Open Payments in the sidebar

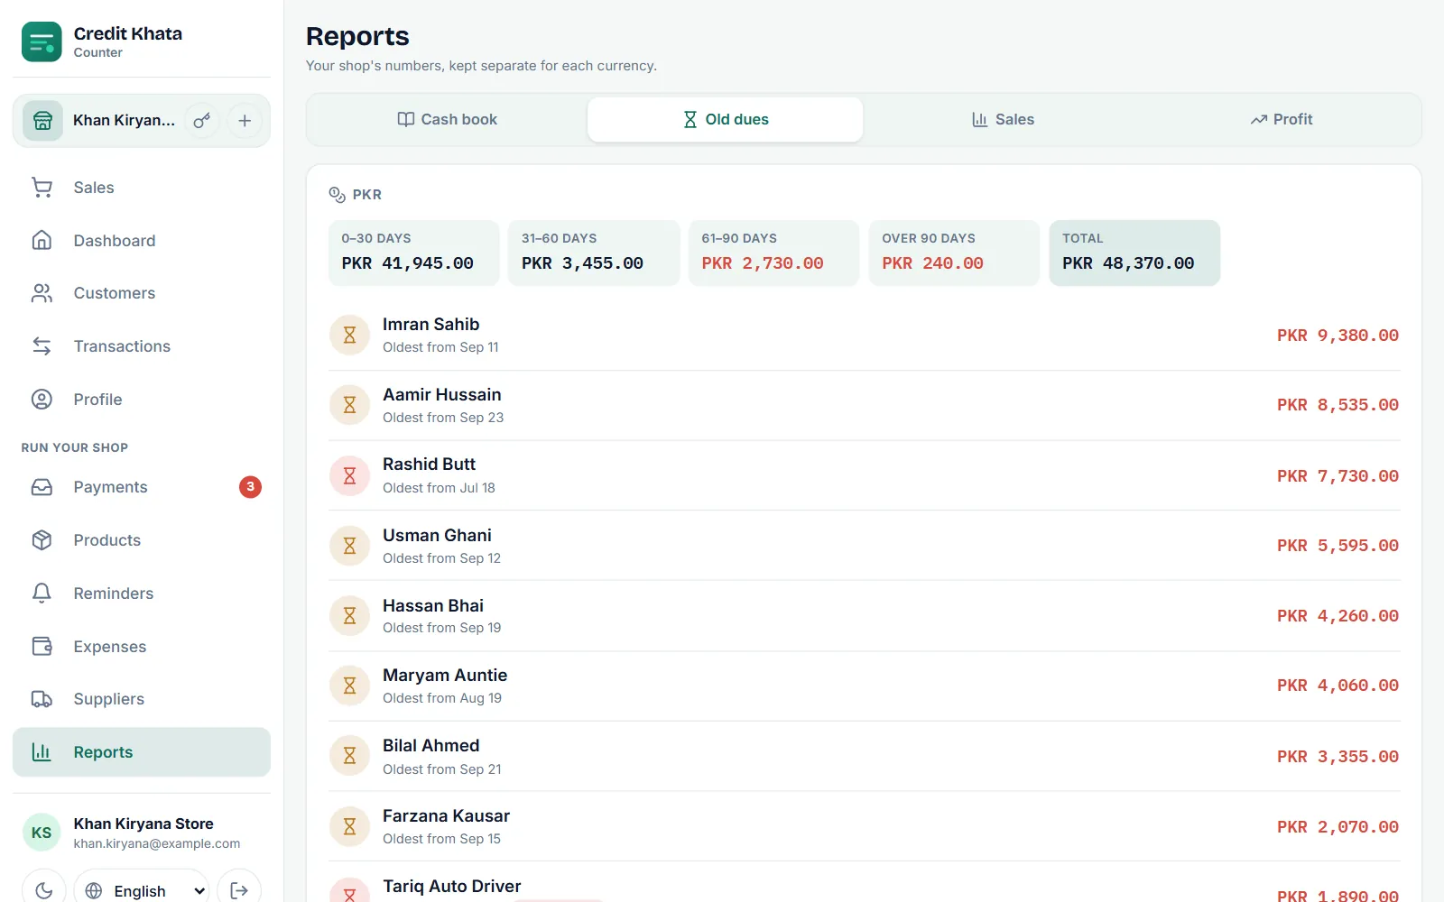[142, 487]
